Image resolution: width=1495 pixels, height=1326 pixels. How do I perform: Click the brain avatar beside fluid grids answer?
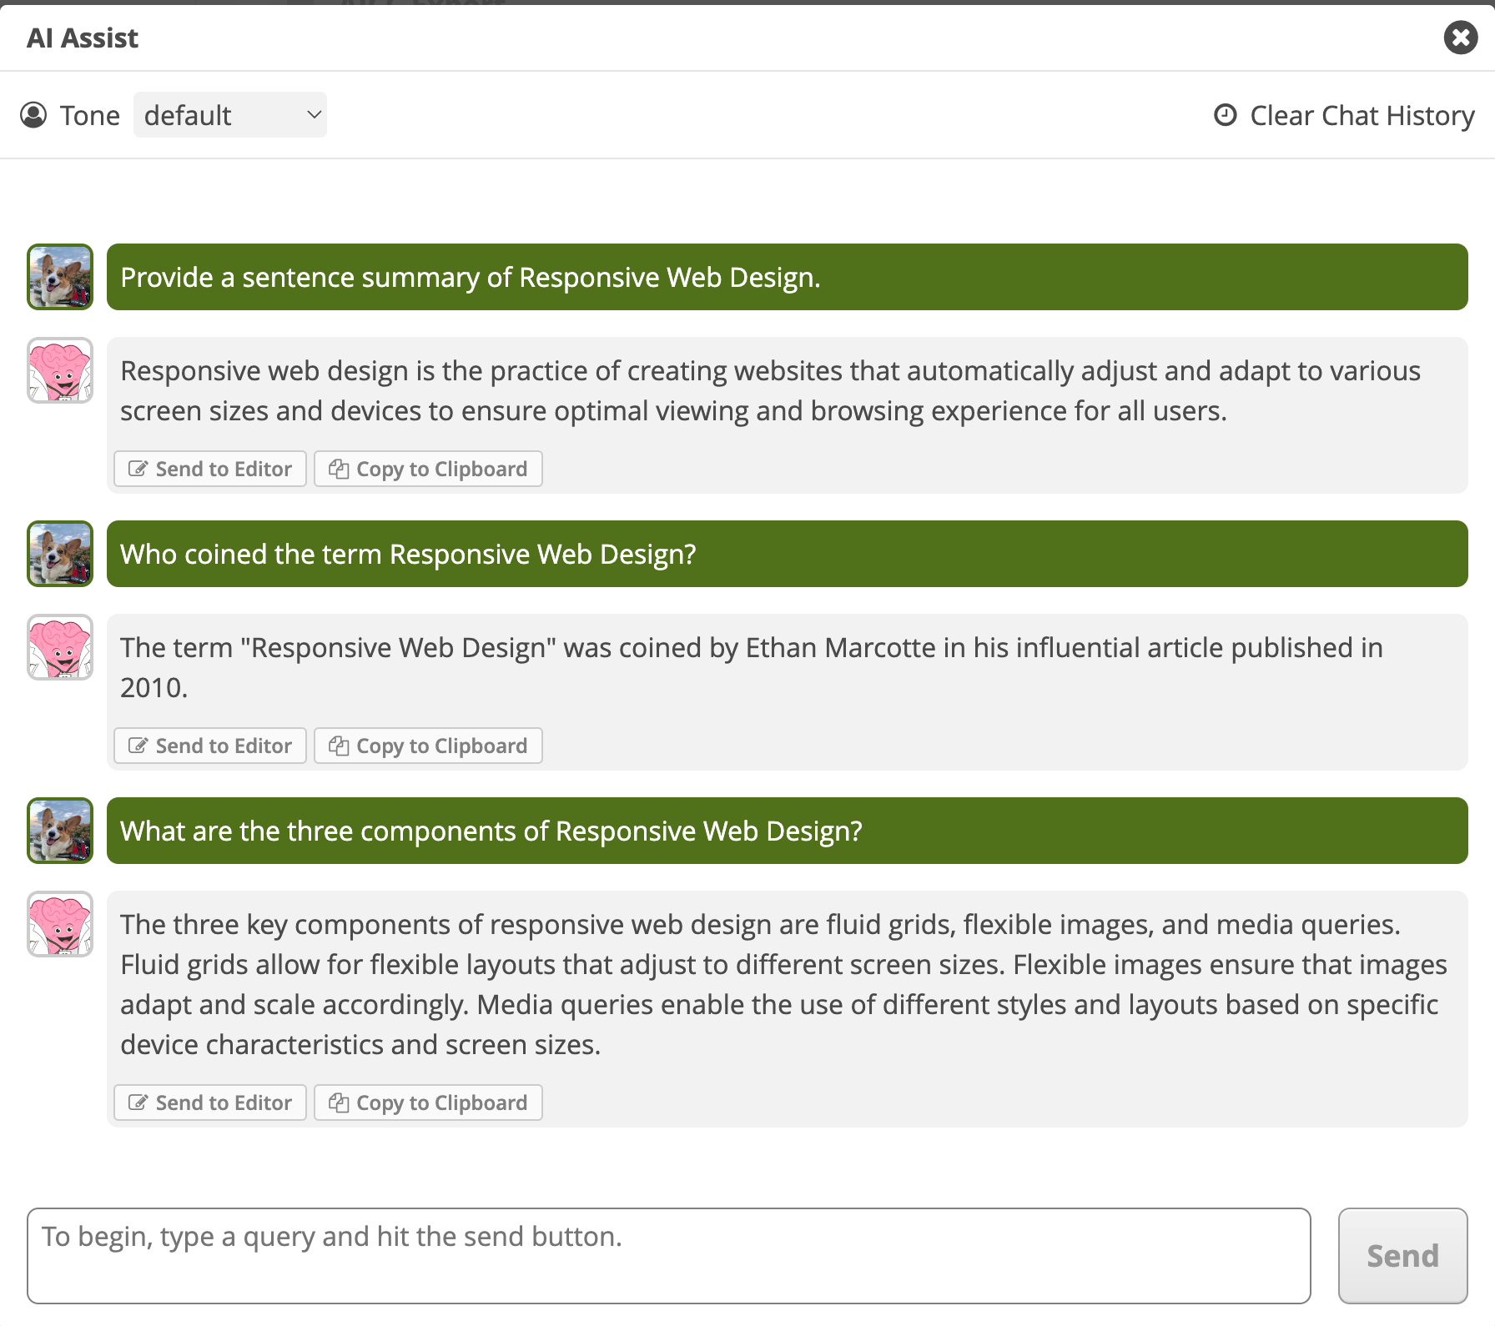coord(60,924)
